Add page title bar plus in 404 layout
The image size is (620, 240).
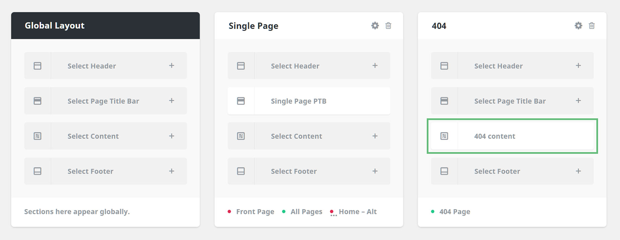click(578, 101)
